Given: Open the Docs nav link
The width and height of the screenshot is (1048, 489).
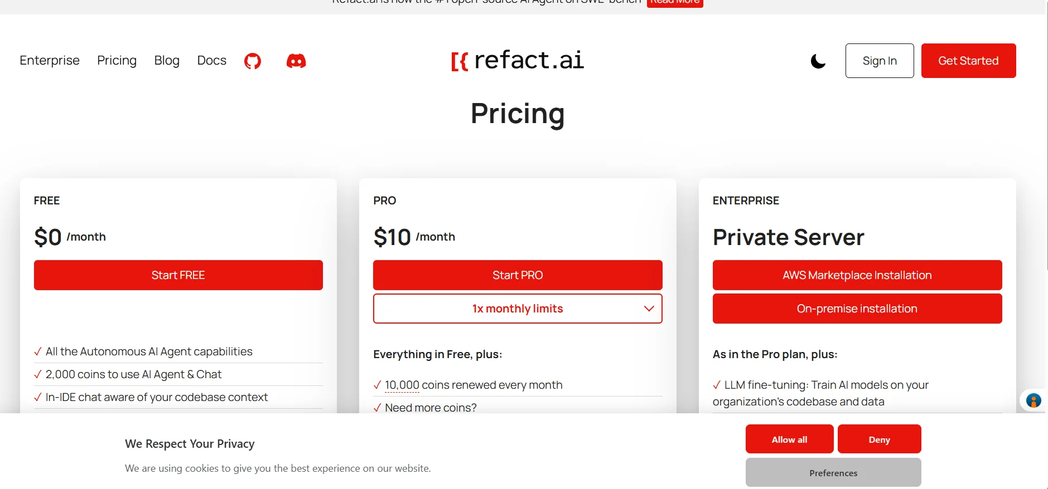Looking at the screenshot, I should [x=211, y=60].
